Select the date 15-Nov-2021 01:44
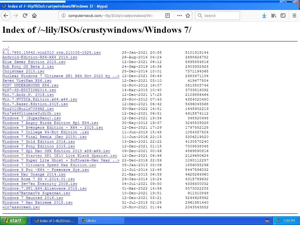 [x=142, y=207]
